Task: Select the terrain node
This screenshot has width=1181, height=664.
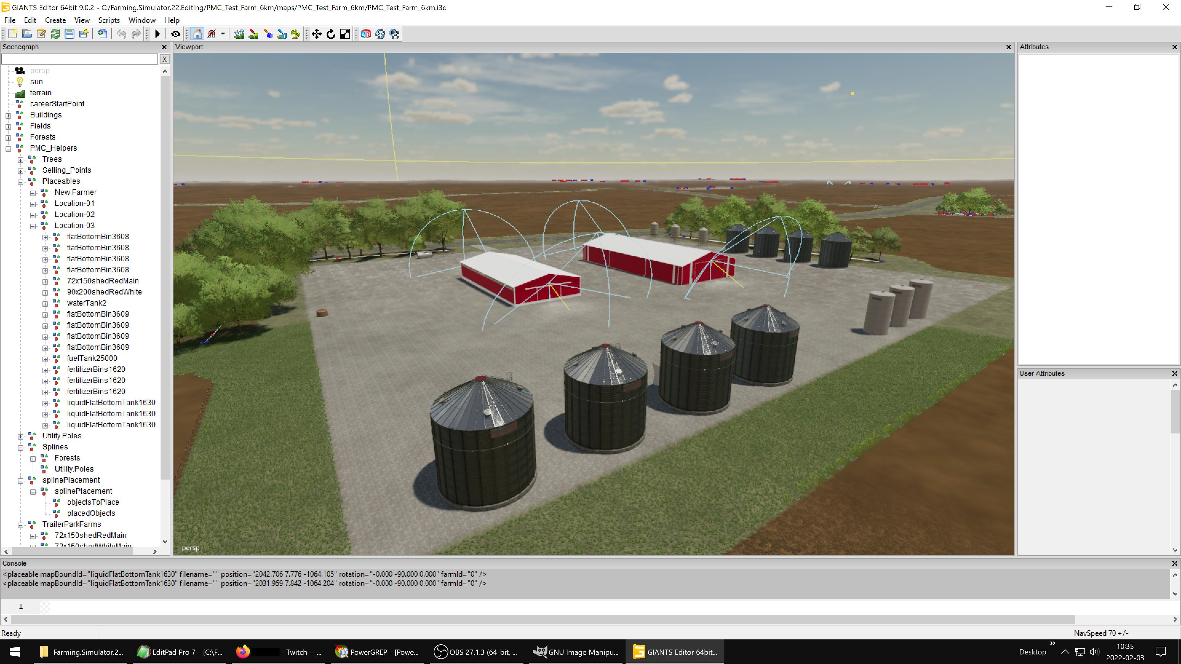Action: 41,93
